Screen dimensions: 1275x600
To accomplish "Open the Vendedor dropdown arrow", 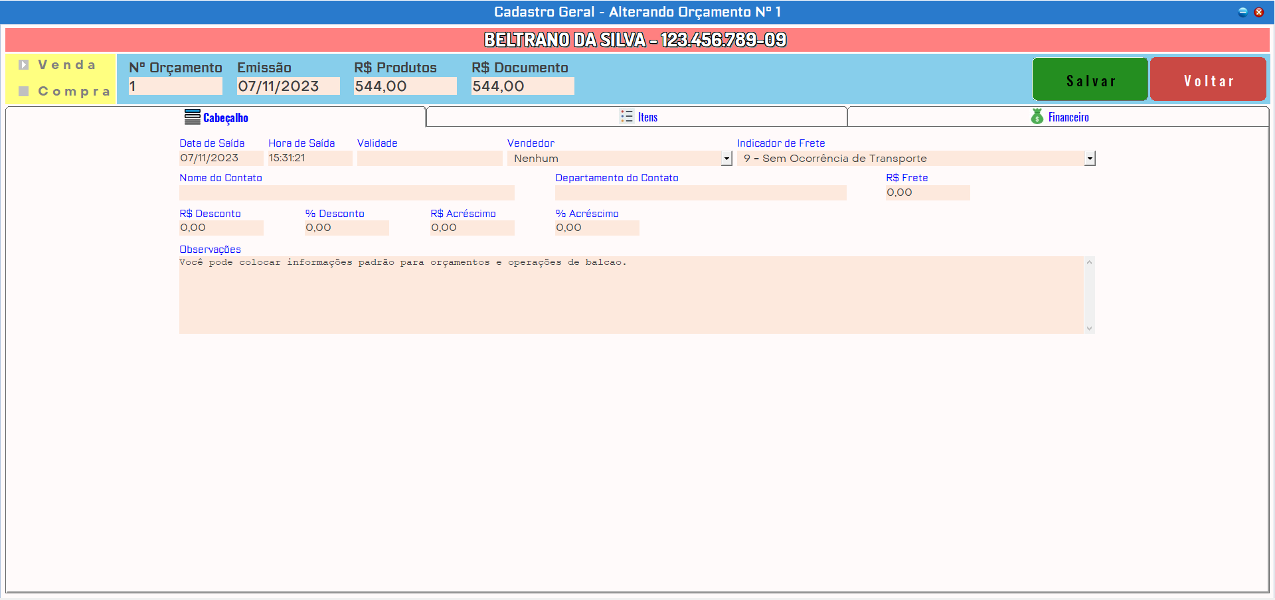I will pyautogui.click(x=726, y=159).
